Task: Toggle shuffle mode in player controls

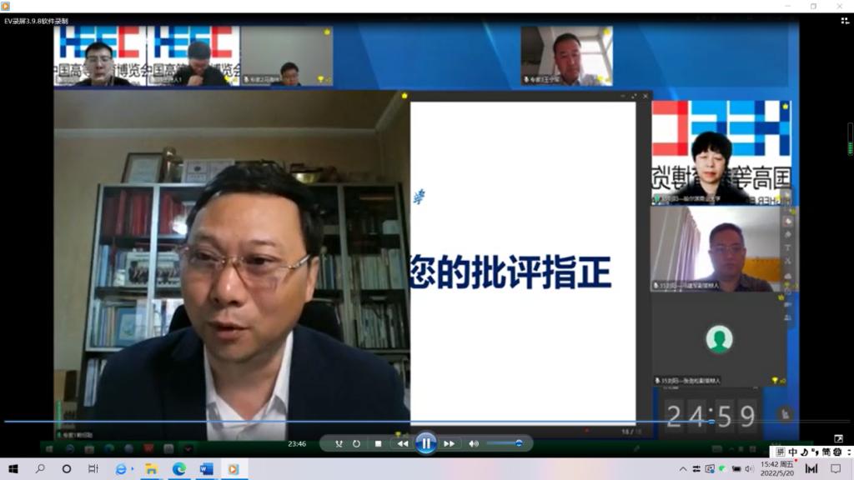Action: (x=339, y=444)
